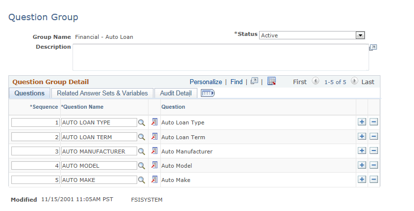Pop out Description field editor icon
The height and width of the screenshot is (211, 414).
[373, 48]
